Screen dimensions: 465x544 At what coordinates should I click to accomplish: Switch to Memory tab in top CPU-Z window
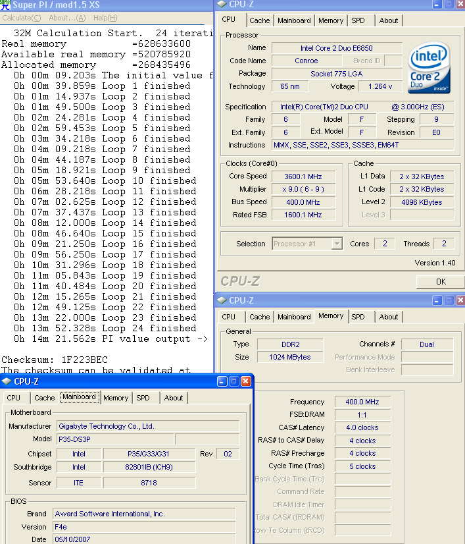331,20
